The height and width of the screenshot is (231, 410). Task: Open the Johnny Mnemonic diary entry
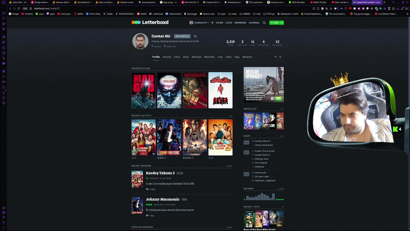click(x=264, y=145)
